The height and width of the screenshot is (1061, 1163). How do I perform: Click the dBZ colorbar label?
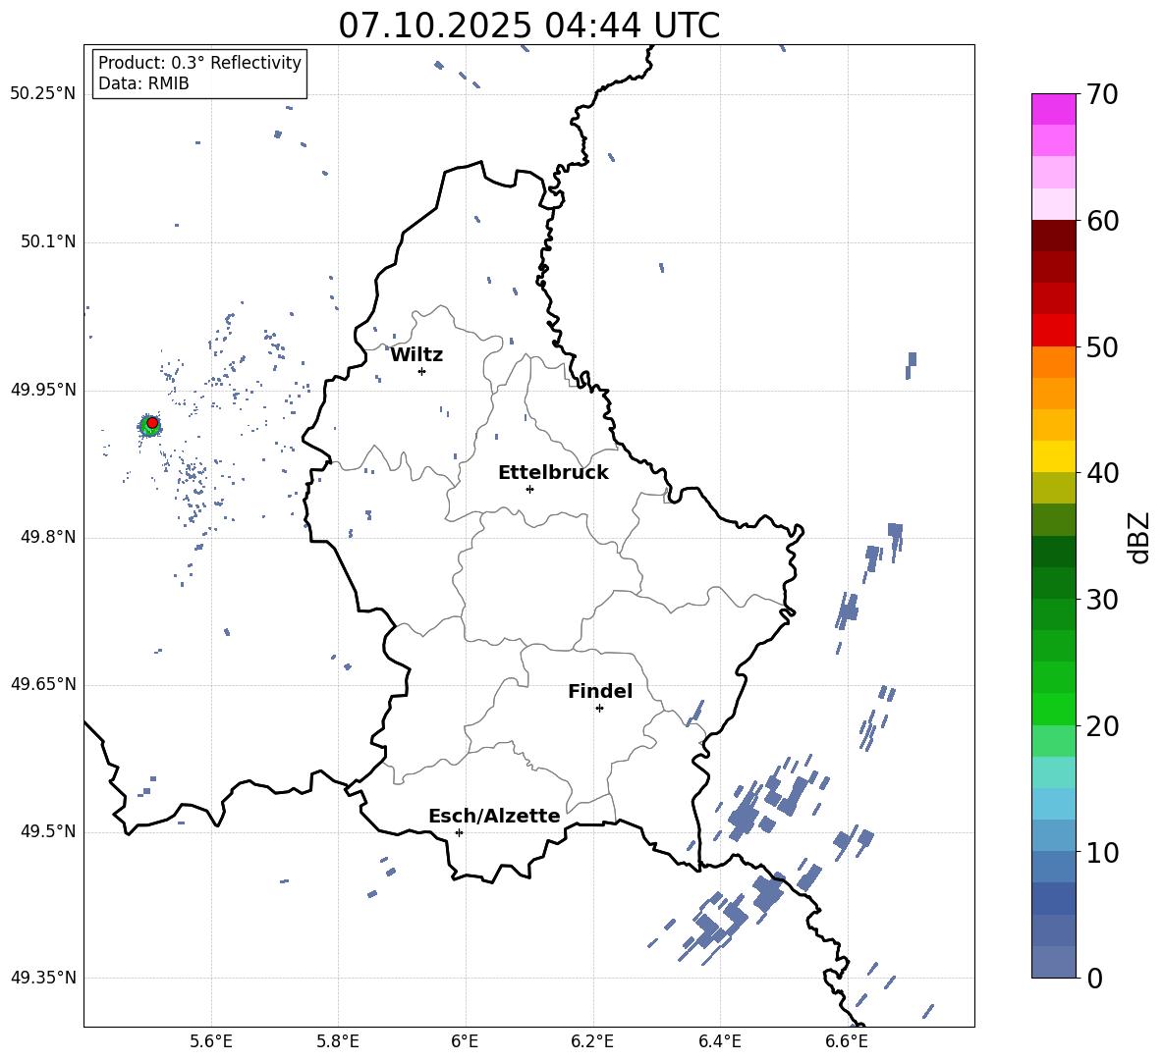[x=1140, y=537]
